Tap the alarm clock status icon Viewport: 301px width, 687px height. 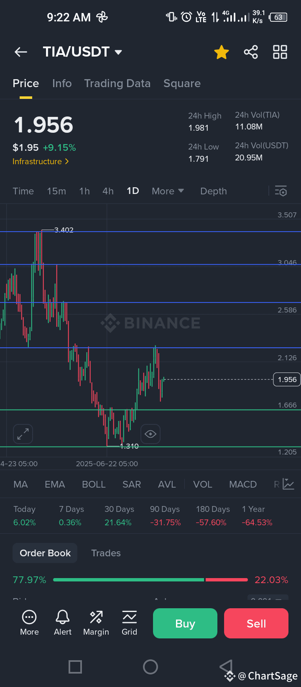pos(186,17)
